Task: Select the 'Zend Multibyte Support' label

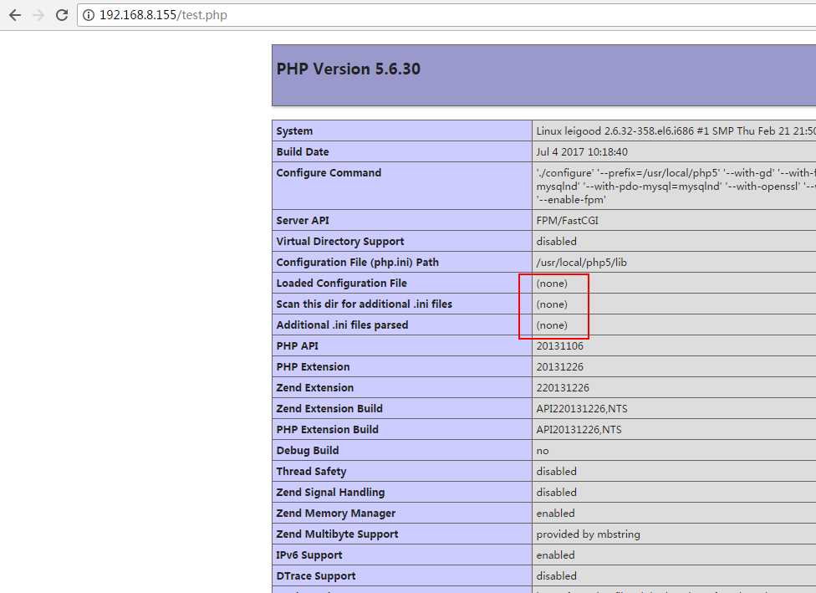Action: tap(337, 534)
